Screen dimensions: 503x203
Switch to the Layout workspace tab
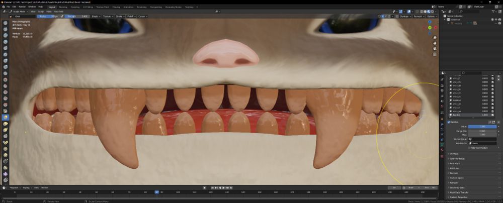[x=52, y=7]
